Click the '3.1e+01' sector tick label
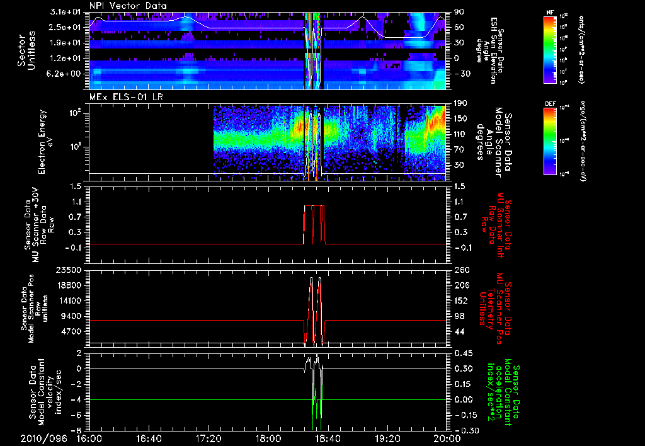The width and height of the screenshot is (645, 446). click(x=66, y=12)
